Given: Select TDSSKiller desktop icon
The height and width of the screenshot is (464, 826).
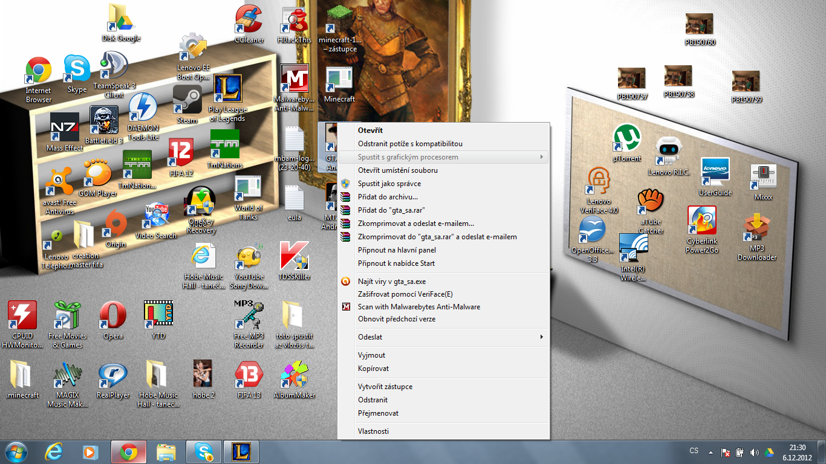Looking at the screenshot, I should click(x=294, y=261).
